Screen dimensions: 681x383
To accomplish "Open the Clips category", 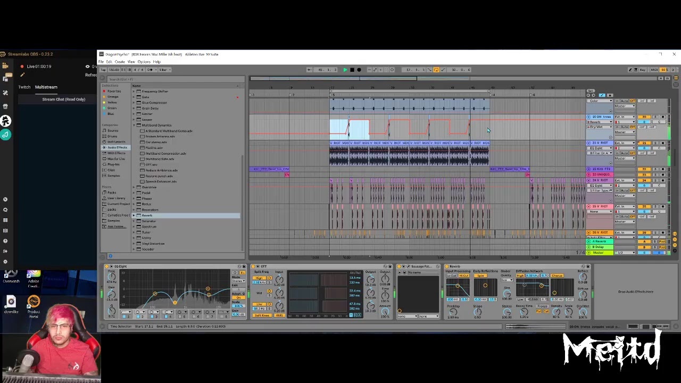I will coord(111,170).
